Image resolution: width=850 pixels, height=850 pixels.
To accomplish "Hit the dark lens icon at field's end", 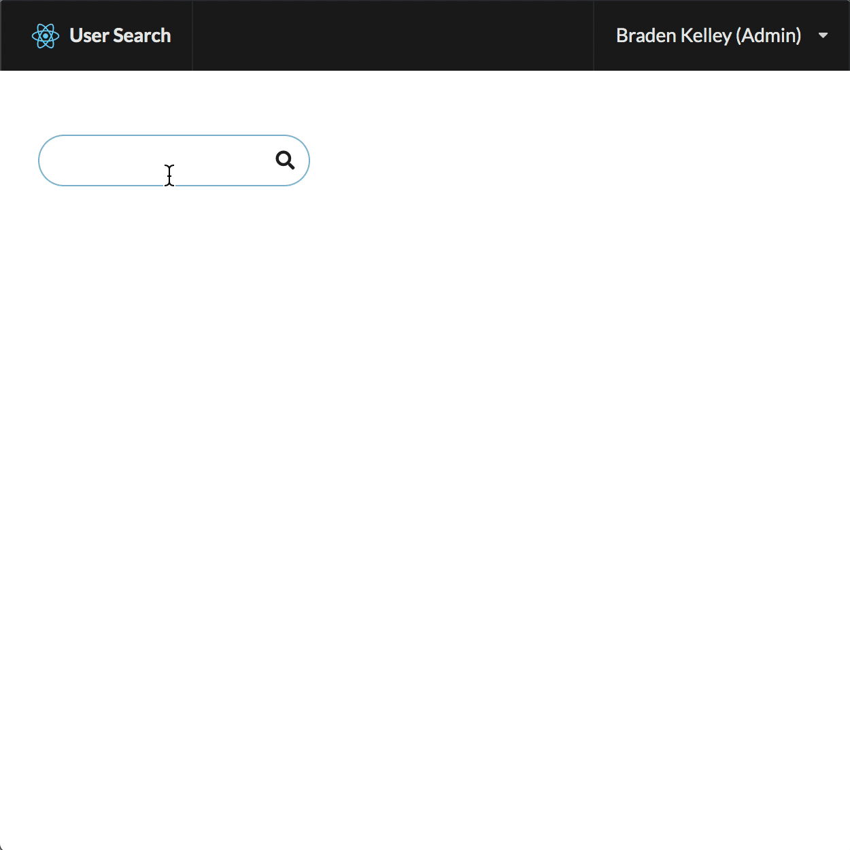I will point(285,160).
